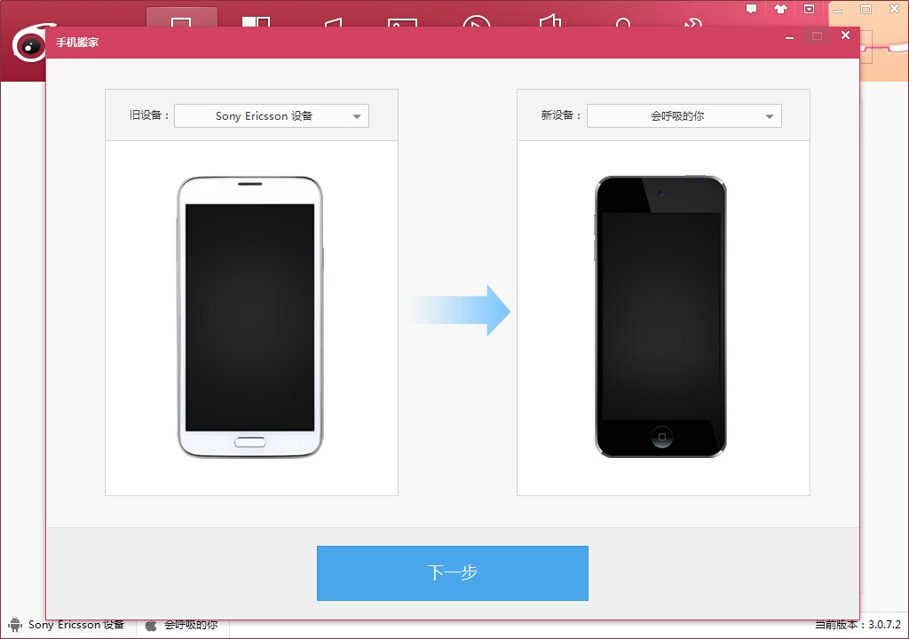909x639 pixels.
Task: Minimize the 手机搬家 dialog
Action: 788,35
